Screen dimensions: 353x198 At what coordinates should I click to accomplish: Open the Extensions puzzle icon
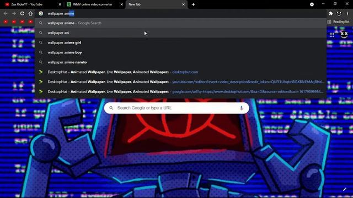click(330, 13)
